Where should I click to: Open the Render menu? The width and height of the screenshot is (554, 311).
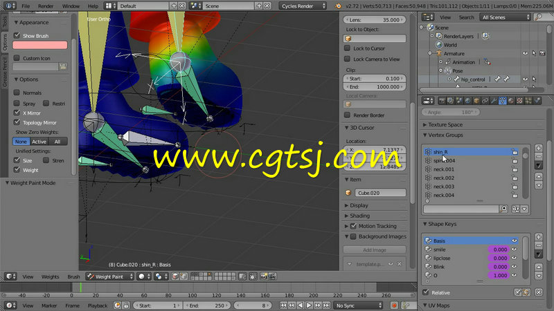pyautogui.click(x=46, y=6)
